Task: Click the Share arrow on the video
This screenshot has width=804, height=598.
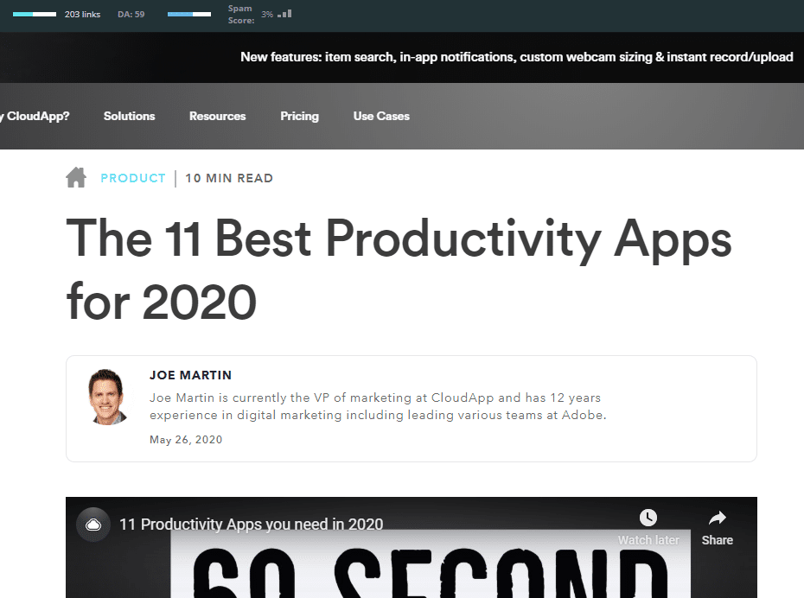Action: coord(717,518)
